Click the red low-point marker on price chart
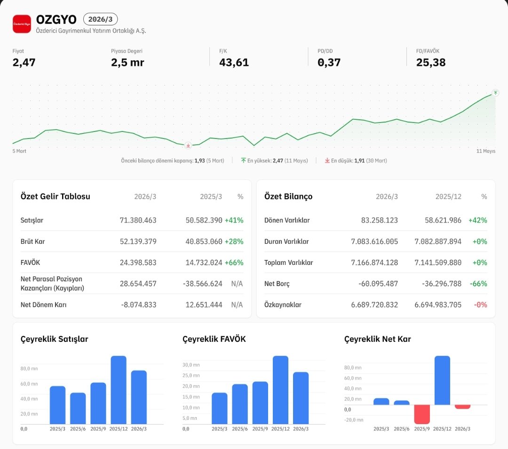The width and height of the screenshot is (508, 449). pos(188,146)
